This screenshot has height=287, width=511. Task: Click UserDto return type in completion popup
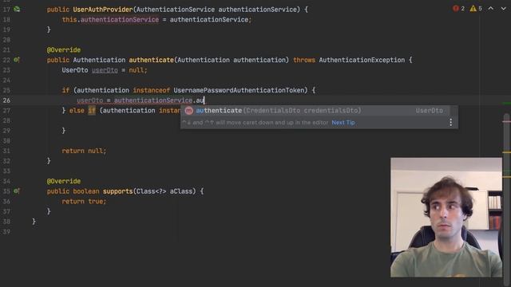coord(429,111)
